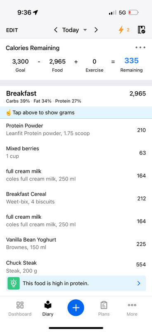Select the Chuck Steak entry
152x332 pixels.
(76, 266)
